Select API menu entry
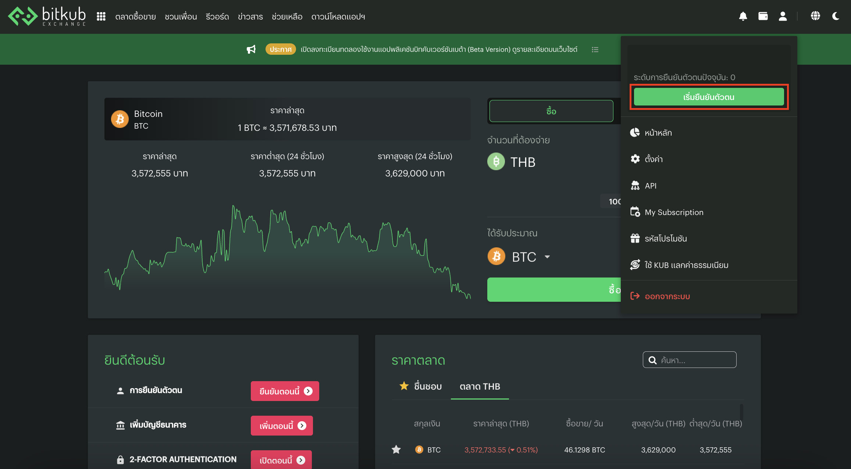This screenshot has height=469, width=851. pyautogui.click(x=650, y=186)
